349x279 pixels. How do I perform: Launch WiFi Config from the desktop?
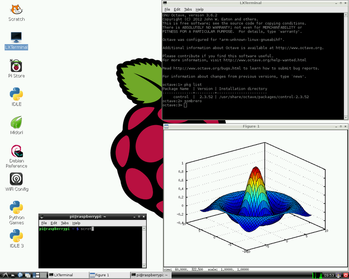(x=17, y=182)
